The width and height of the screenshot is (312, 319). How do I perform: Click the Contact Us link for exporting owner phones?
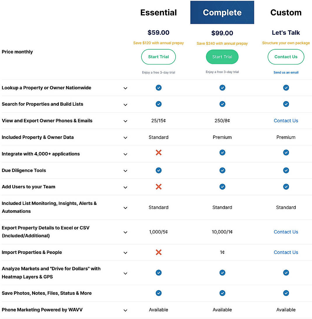tap(286, 121)
